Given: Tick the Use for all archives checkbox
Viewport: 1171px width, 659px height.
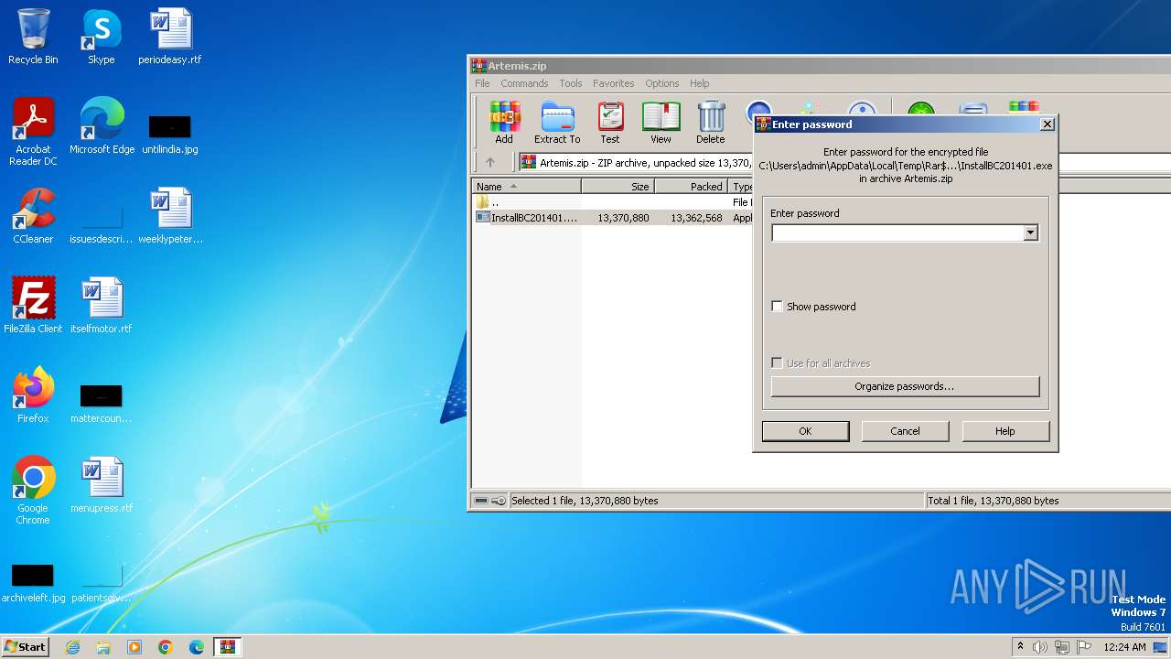Looking at the screenshot, I should (777, 363).
